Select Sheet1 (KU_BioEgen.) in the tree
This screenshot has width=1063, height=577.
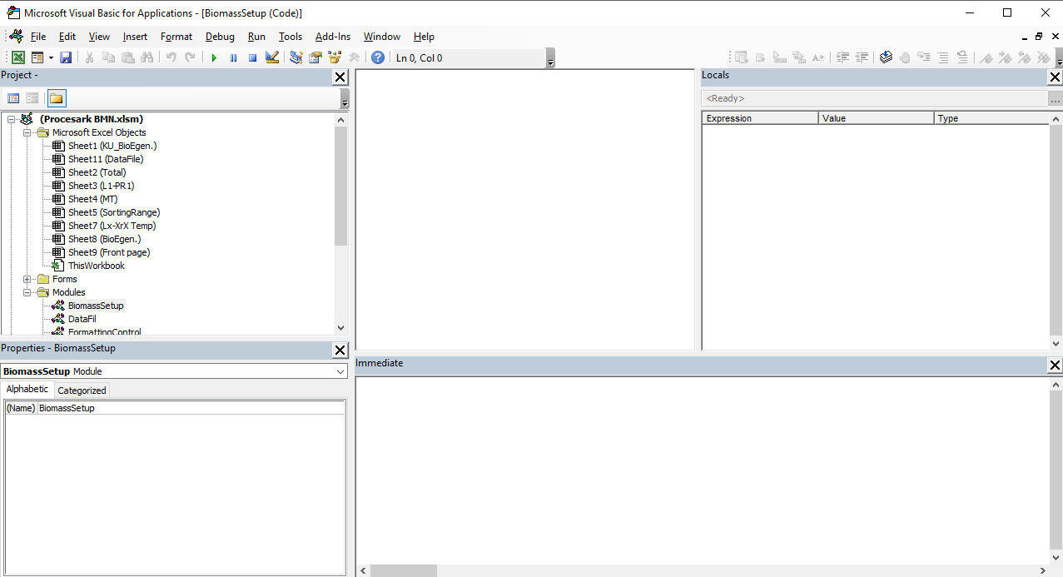(112, 146)
